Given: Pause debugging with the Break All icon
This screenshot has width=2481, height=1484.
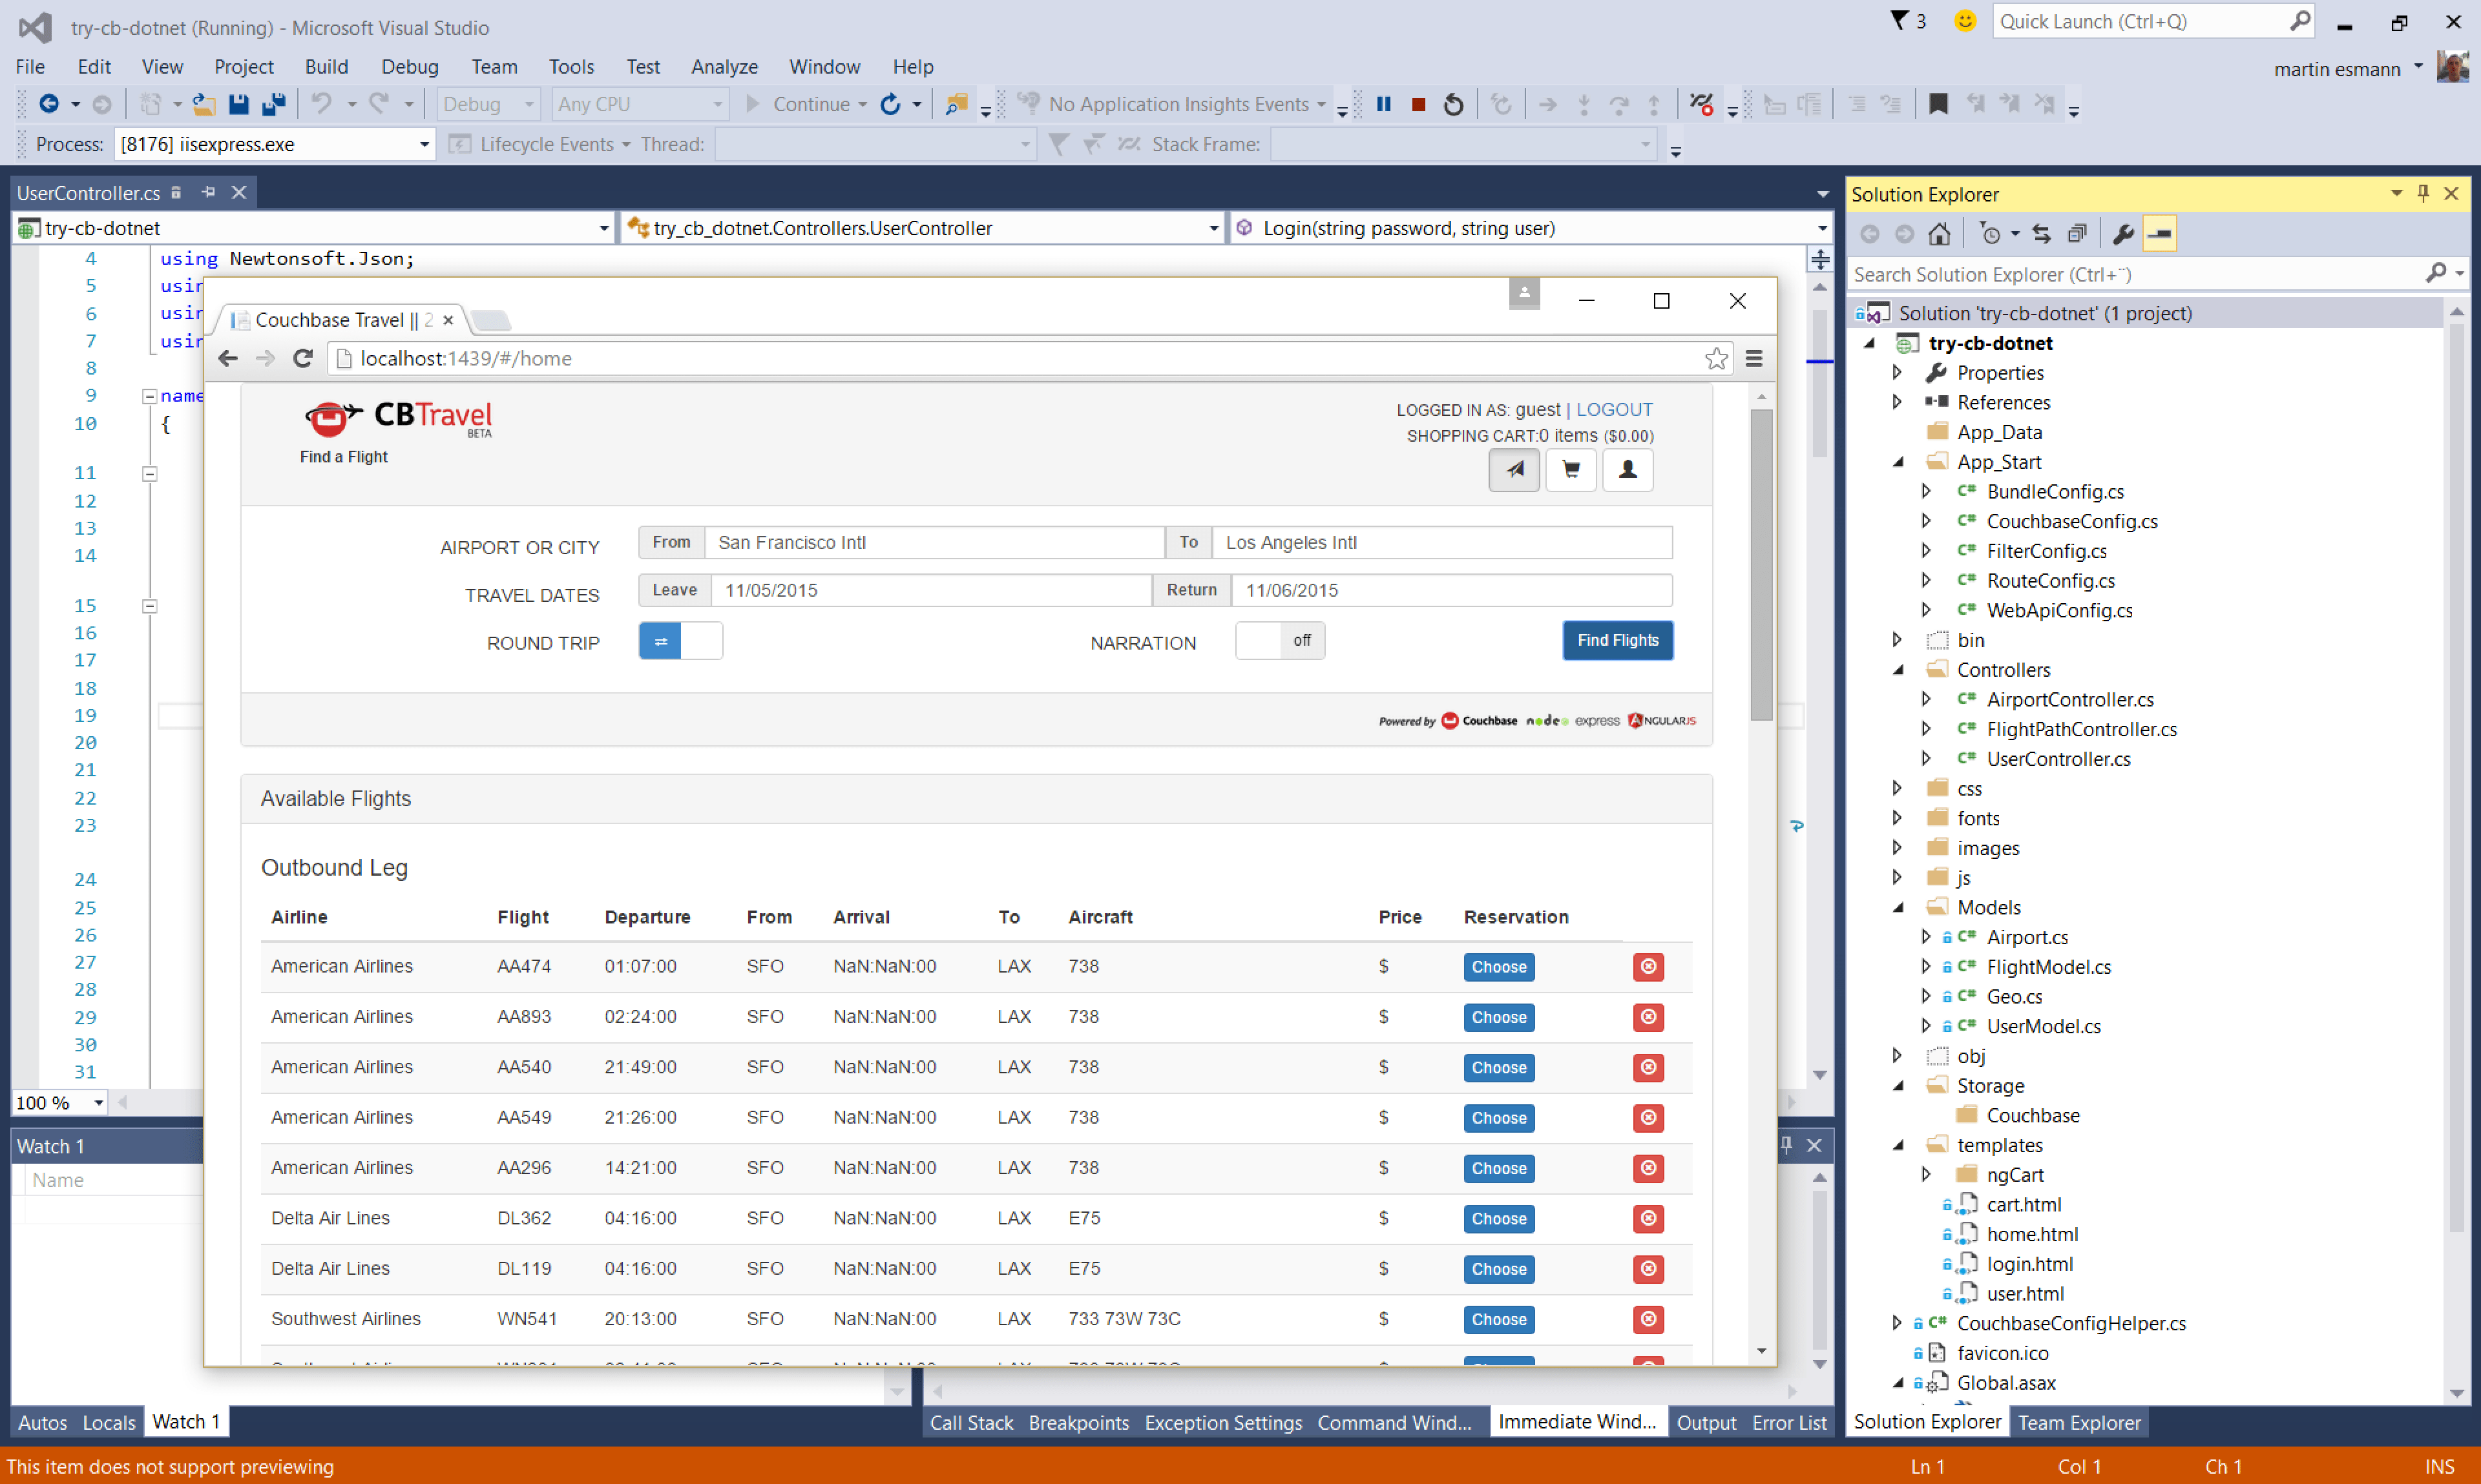Looking at the screenshot, I should tap(1383, 103).
